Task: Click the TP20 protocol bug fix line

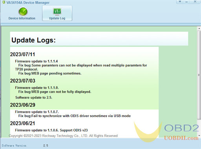Action: [81, 67]
